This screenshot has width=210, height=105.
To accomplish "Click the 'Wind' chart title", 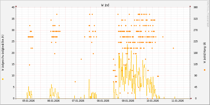I will 105,5.
